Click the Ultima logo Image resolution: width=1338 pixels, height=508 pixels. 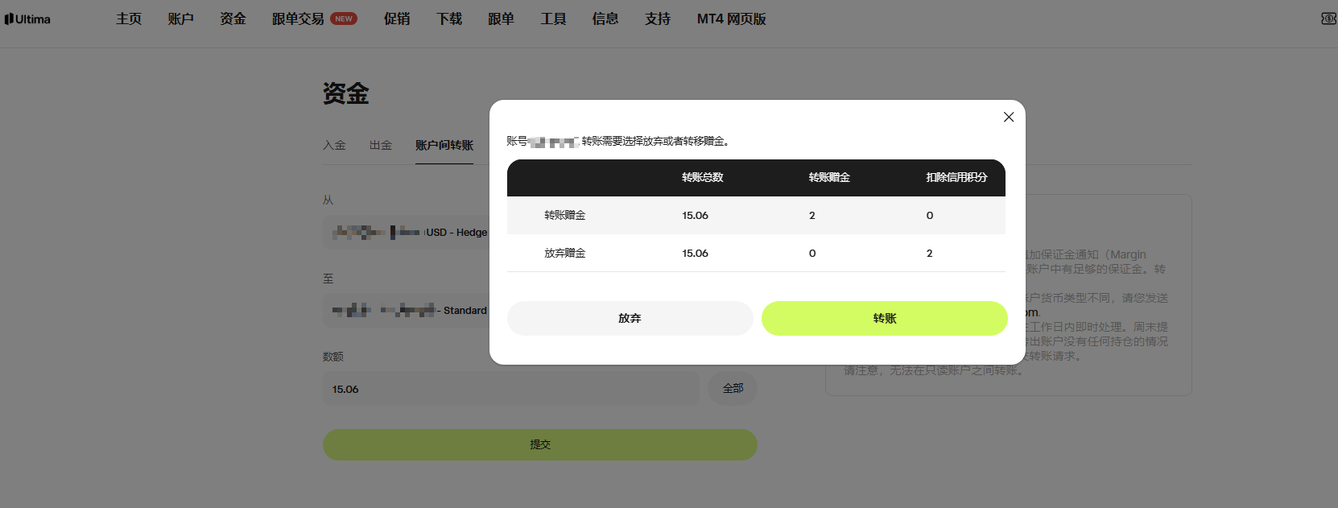[27, 19]
